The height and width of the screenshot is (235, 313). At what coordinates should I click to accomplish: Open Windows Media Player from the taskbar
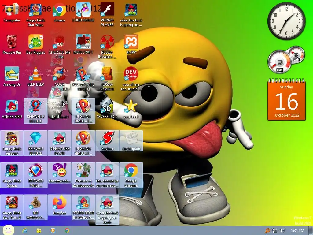coord(53,230)
